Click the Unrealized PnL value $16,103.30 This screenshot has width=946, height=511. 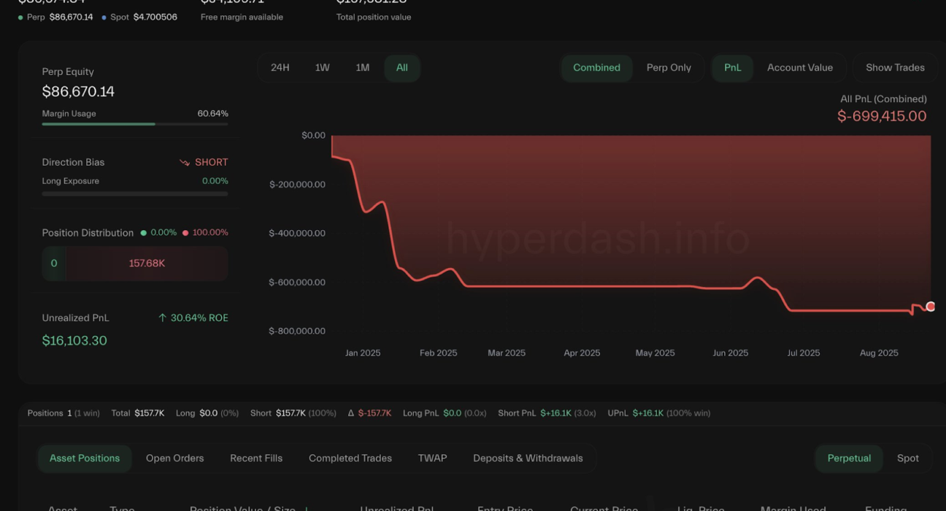coord(74,341)
